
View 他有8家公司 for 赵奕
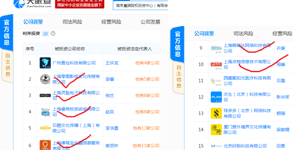pos(147,112)
